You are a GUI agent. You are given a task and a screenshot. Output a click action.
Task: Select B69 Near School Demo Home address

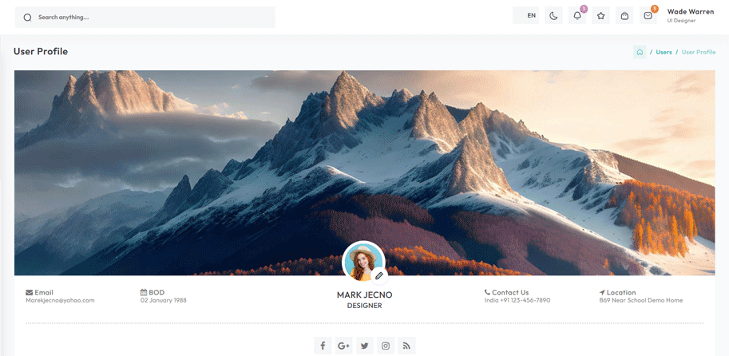pyautogui.click(x=640, y=300)
